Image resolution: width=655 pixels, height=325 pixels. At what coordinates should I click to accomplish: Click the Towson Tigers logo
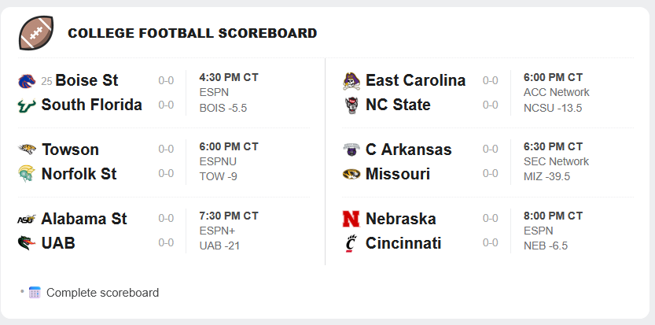(28, 149)
